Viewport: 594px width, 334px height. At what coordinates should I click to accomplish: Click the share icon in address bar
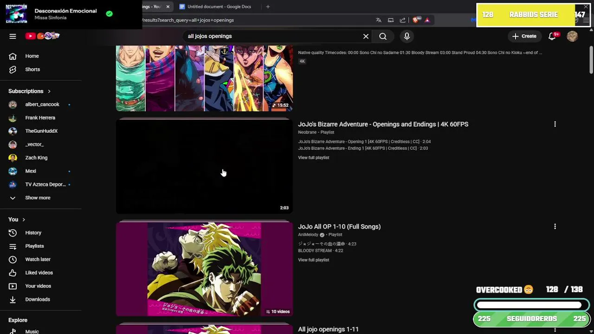tap(402, 20)
